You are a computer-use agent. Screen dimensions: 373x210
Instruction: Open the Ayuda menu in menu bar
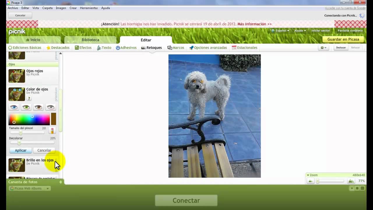[105, 8]
